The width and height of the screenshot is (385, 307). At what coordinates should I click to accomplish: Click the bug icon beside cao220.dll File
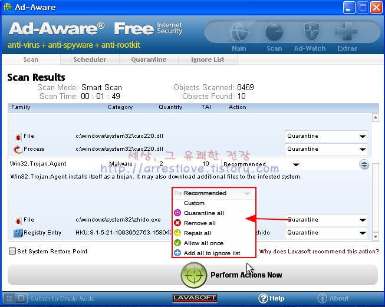(x=18, y=137)
